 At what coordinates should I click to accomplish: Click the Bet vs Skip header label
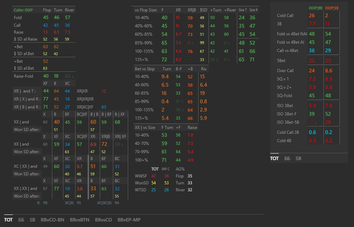click(145, 69)
